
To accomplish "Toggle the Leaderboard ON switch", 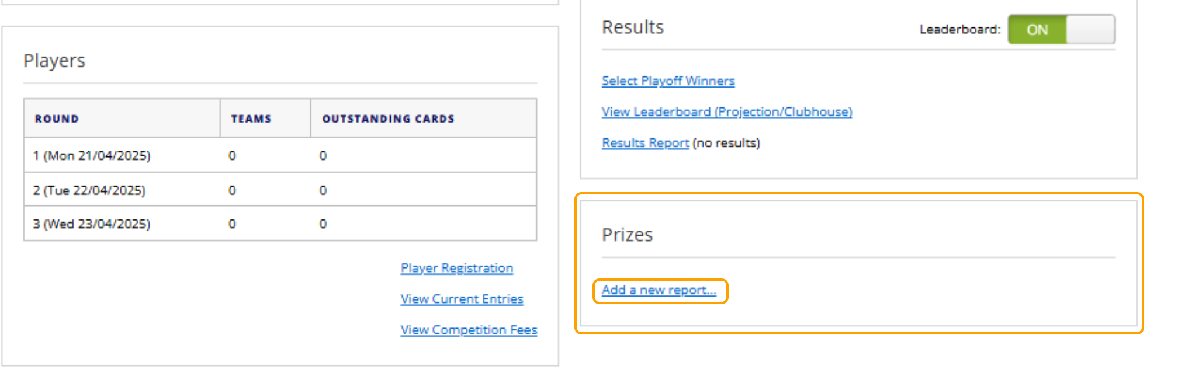I will pyautogui.click(x=1061, y=29).
